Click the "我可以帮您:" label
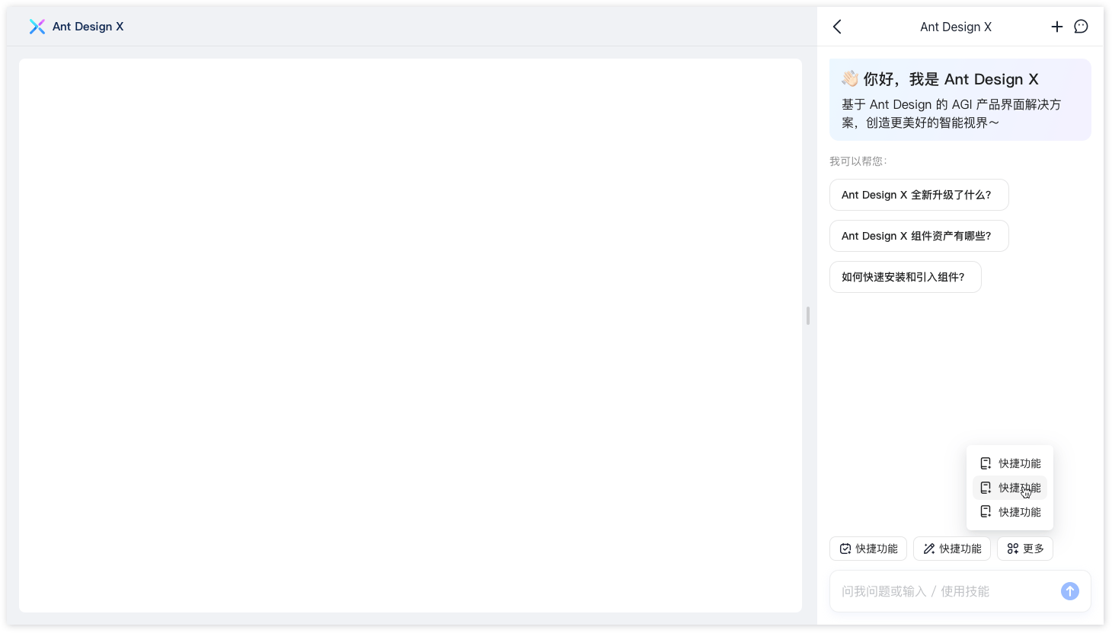1112x633 pixels. [x=858, y=161]
